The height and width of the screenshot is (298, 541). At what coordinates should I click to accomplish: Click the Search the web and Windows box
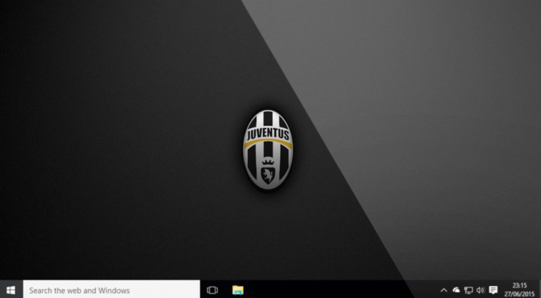111,290
